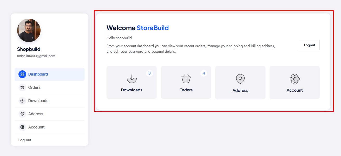Click the Orders basket icon in sidebar
Viewport: 341px width, 156px height.
22,87
